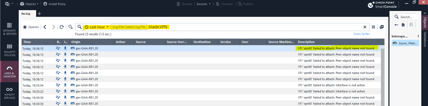Click the Discard trash button
The width and height of the screenshot is (428, 106).
184,4
